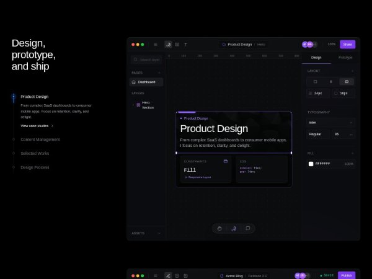This screenshot has width=372, height=279.
Task: Select the Text tool in top toolbar
Action: pos(185,45)
